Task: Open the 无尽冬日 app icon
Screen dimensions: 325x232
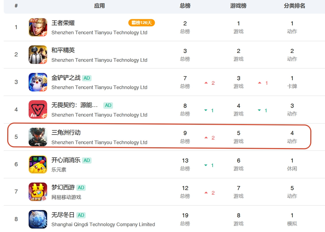Action: 38,219
